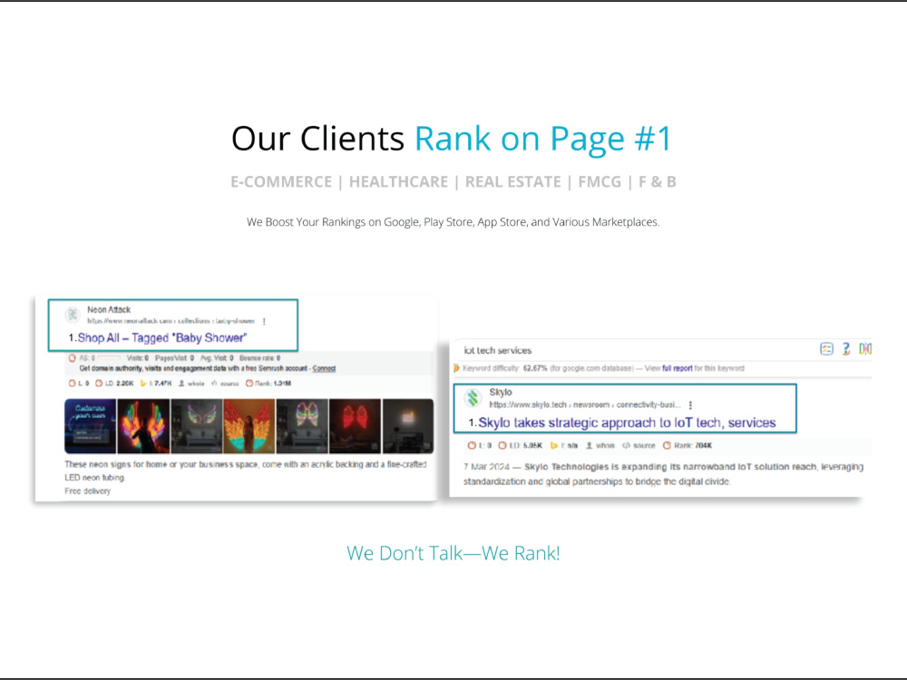Open "Skylo takes strategic approach to IoT" result
Screen dimensions: 907x680
click(x=627, y=423)
